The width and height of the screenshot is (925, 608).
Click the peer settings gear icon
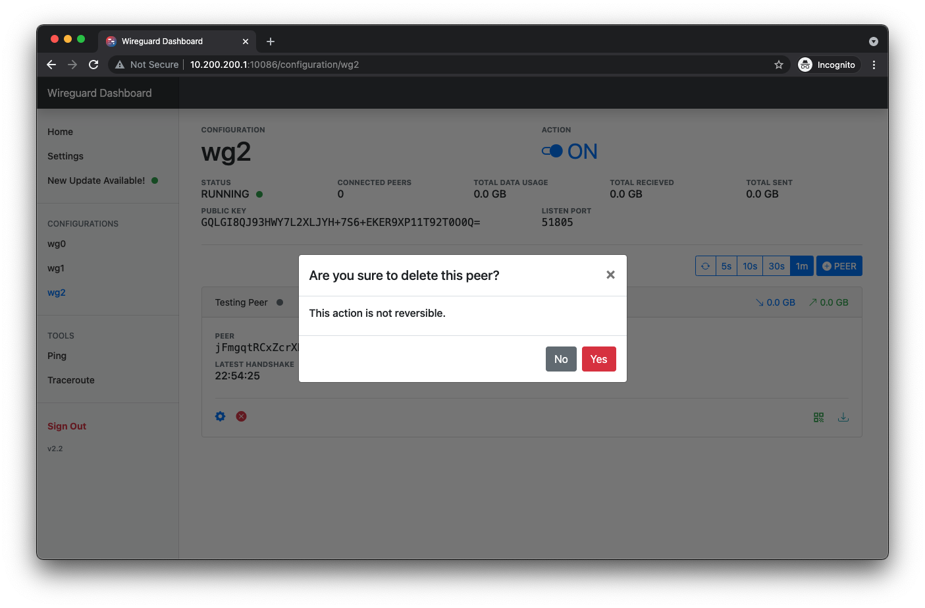[x=220, y=416]
